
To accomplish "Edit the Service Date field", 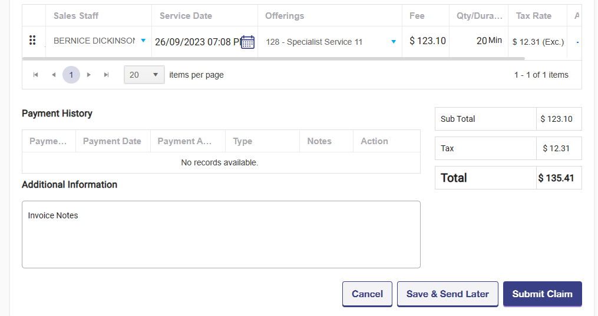I will point(196,42).
